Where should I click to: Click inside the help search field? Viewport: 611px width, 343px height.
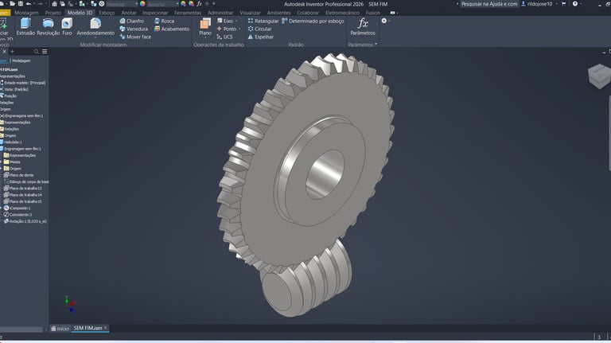tap(490, 4)
